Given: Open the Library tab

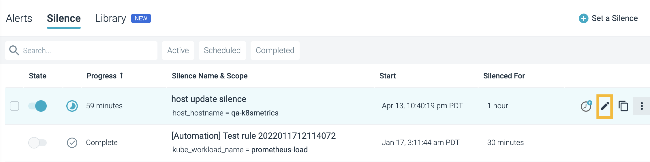Looking at the screenshot, I should tap(111, 18).
